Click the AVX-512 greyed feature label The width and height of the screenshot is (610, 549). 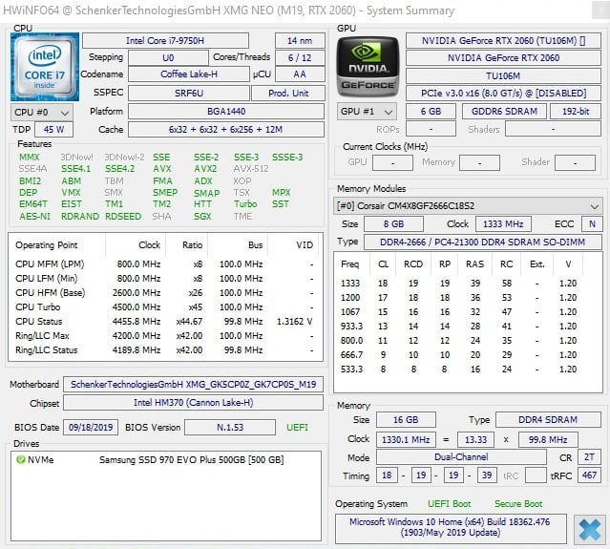pos(251,168)
